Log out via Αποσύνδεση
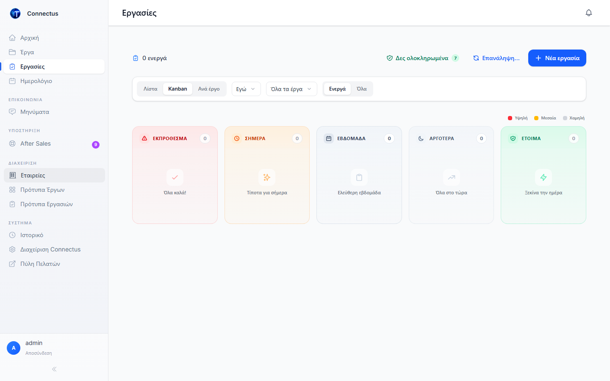 pyautogui.click(x=39, y=353)
